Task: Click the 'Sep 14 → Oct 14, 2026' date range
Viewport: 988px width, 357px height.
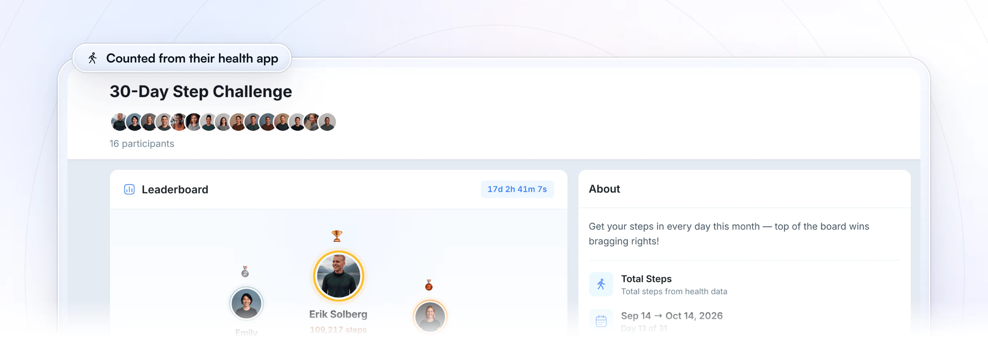Action: pos(672,316)
